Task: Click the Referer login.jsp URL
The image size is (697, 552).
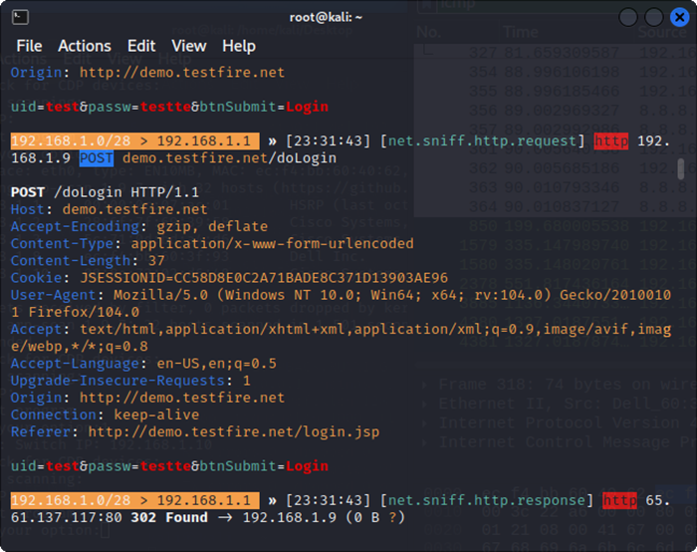Action: coord(234,431)
